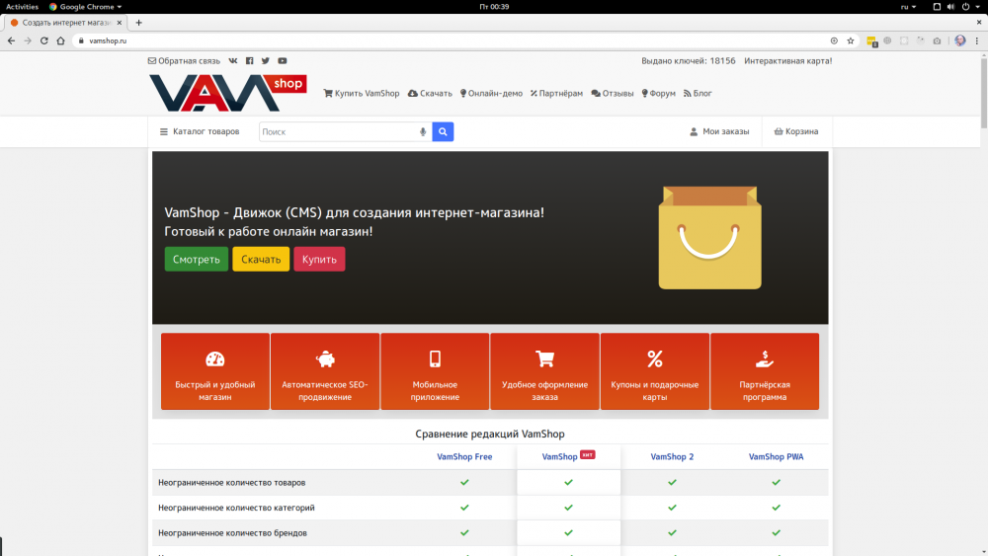Image resolution: width=988 pixels, height=556 pixels.
Task: Open Chrome three-dot menu
Action: (977, 40)
